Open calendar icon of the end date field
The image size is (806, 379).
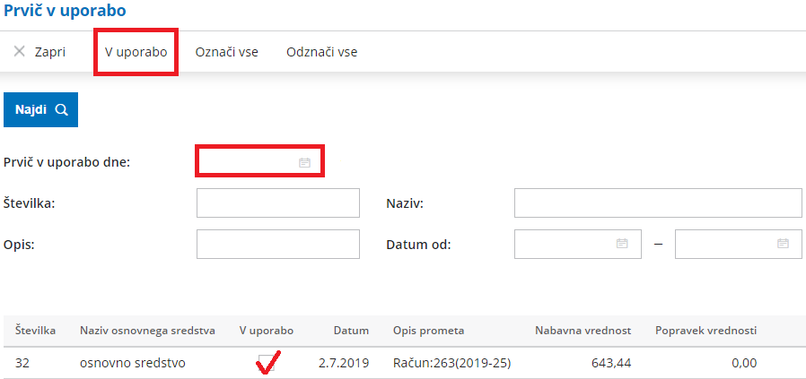pyautogui.click(x=783, y=244)
